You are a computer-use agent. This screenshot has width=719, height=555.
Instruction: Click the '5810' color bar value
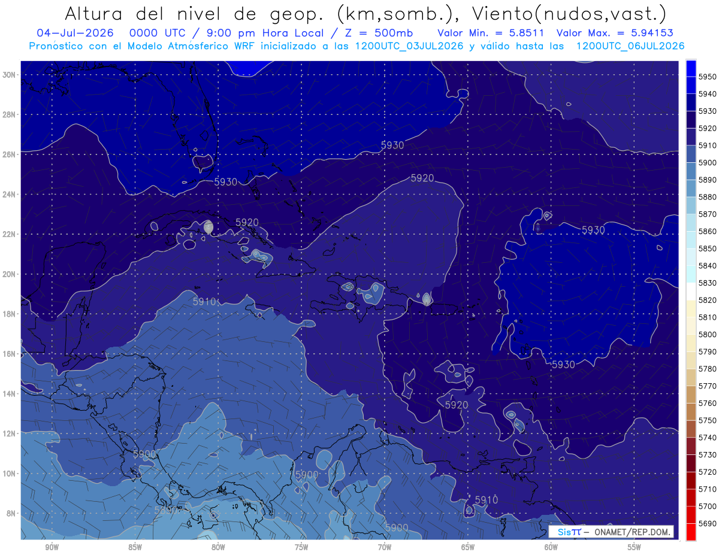tap(708, 317)
